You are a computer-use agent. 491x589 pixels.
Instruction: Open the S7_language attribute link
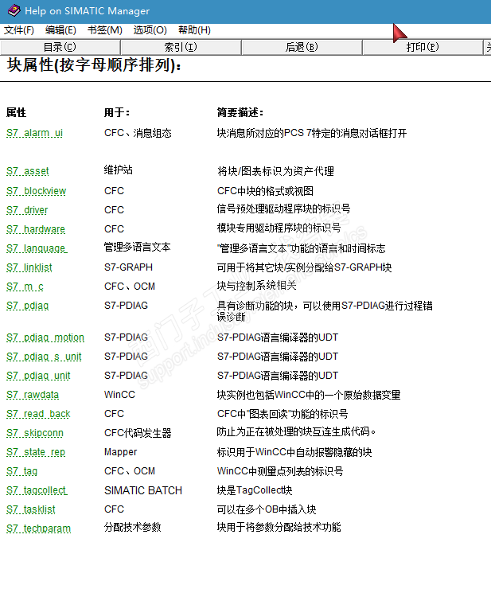[x=37, y=248]
